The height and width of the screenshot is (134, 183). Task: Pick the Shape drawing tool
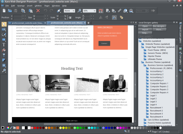click(x=4, y=35)
